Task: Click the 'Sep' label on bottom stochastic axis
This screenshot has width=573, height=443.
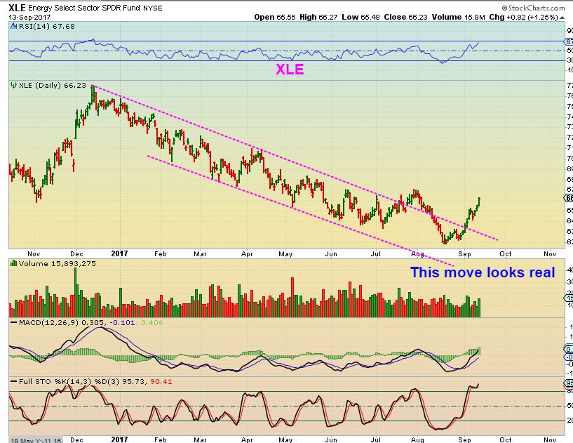Action: tap(464, 439)
